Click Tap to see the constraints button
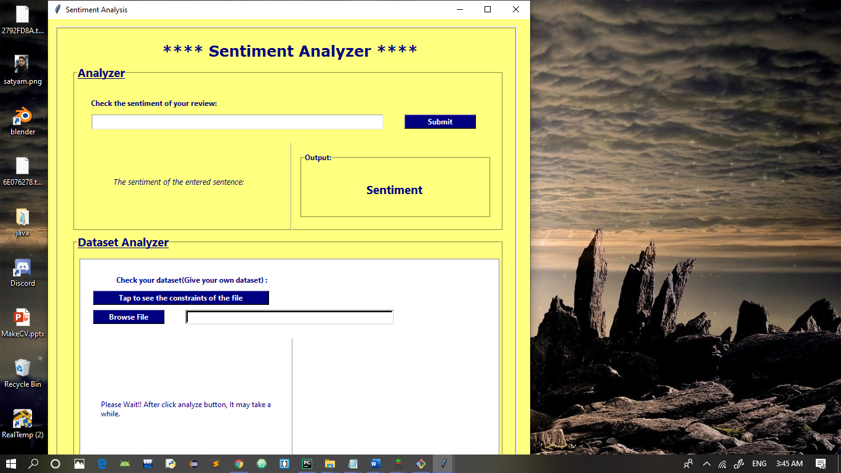 click(x=181, y=298)
